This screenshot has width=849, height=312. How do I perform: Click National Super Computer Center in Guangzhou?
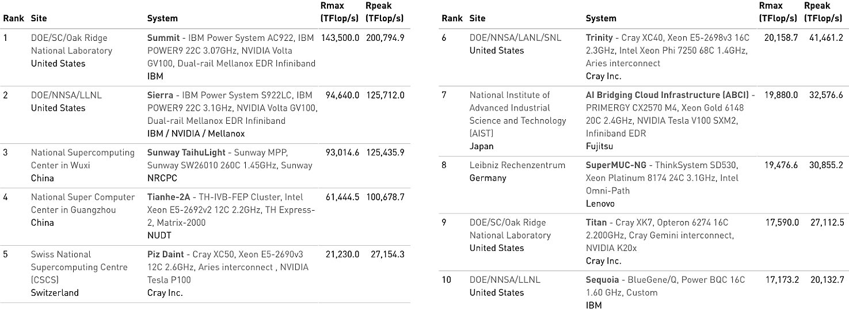82,203
